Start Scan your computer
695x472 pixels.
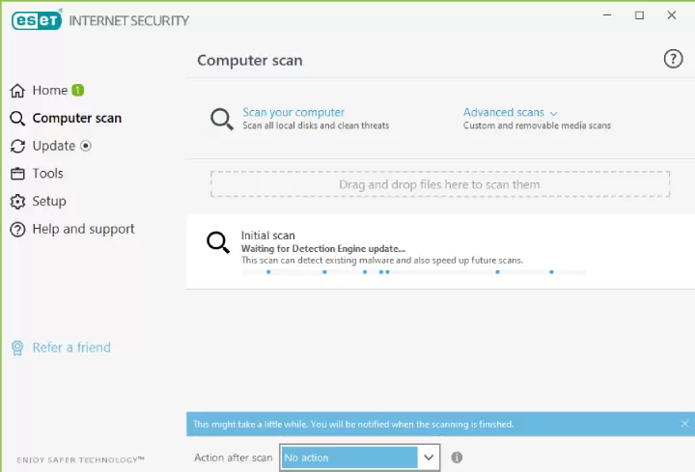click(x=293, y=113)
